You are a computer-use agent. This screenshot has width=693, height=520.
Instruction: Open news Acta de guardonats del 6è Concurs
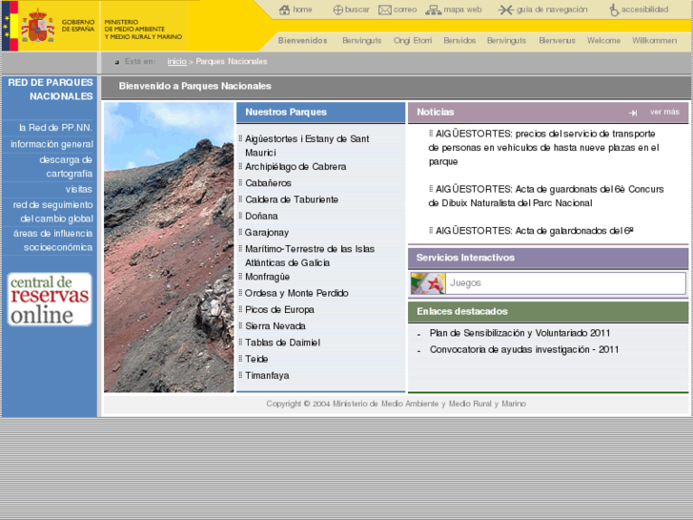[546, 196]
